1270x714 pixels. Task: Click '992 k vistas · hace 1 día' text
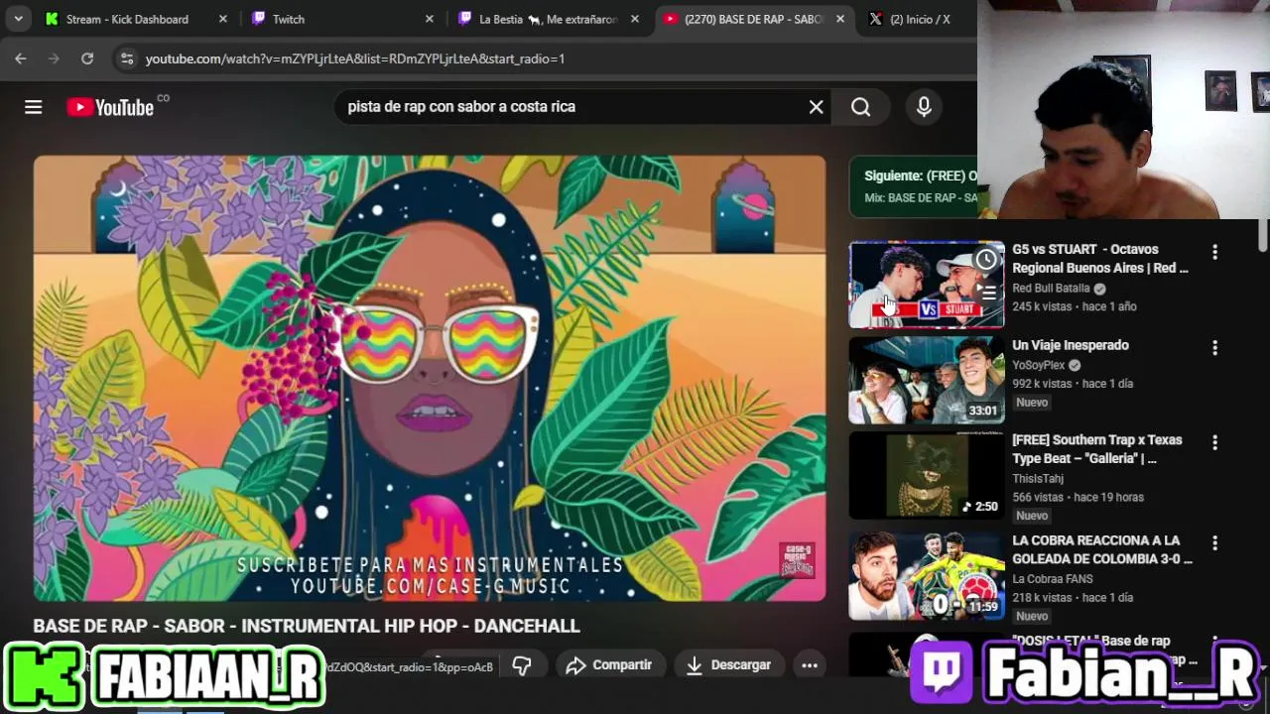[1073, 384]
